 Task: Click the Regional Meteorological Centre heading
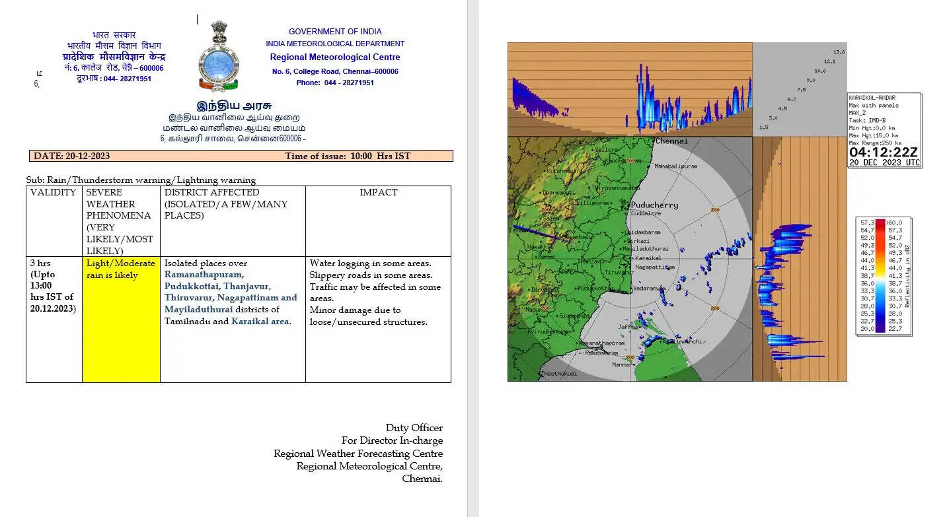click(334, 57)
